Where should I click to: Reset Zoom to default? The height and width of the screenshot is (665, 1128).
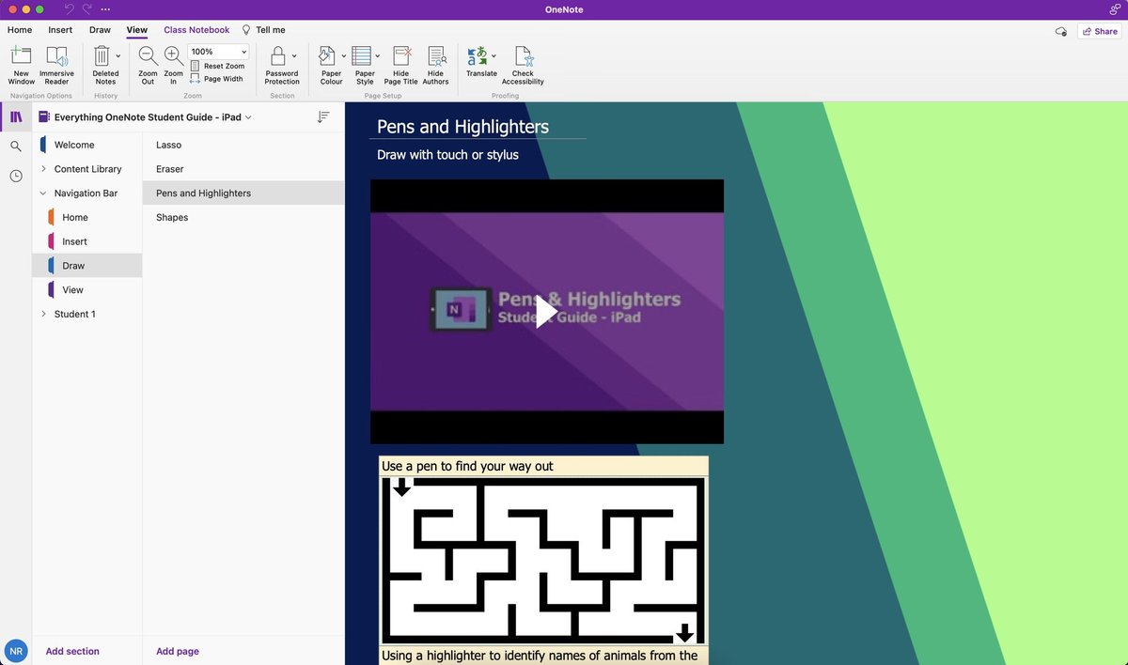pos(217,66)
